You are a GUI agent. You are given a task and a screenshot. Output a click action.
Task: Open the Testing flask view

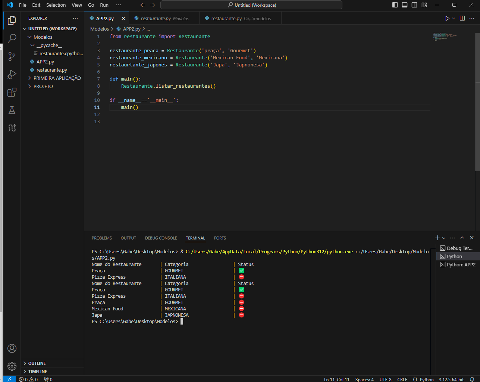pos(12,110)
